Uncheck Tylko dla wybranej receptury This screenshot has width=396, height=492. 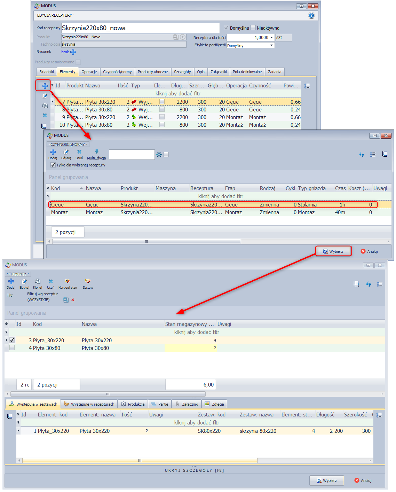click(x=53, y=165)
